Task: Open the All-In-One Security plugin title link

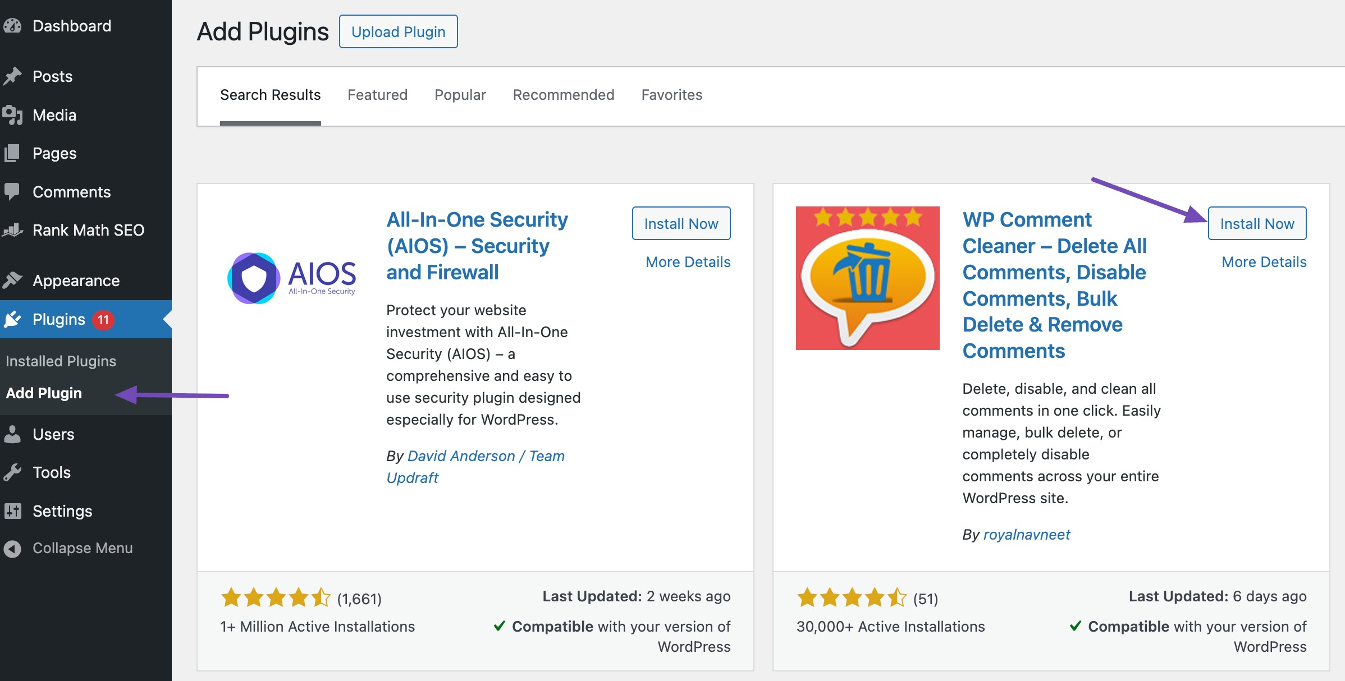Action: coord(477,246)
